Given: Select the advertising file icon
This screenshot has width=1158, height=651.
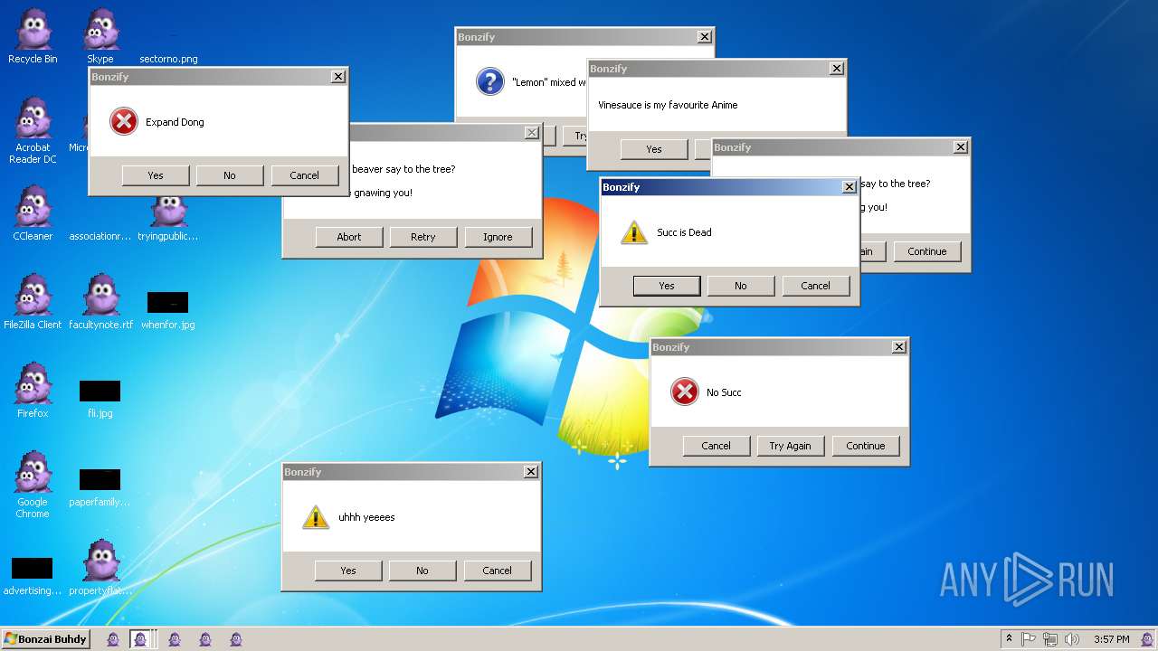Looking at the screenshot, I should point(32,577).
